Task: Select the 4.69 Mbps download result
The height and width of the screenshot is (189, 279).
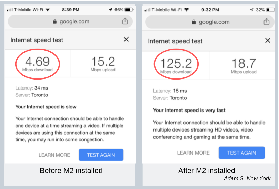Action: (38, 64)
